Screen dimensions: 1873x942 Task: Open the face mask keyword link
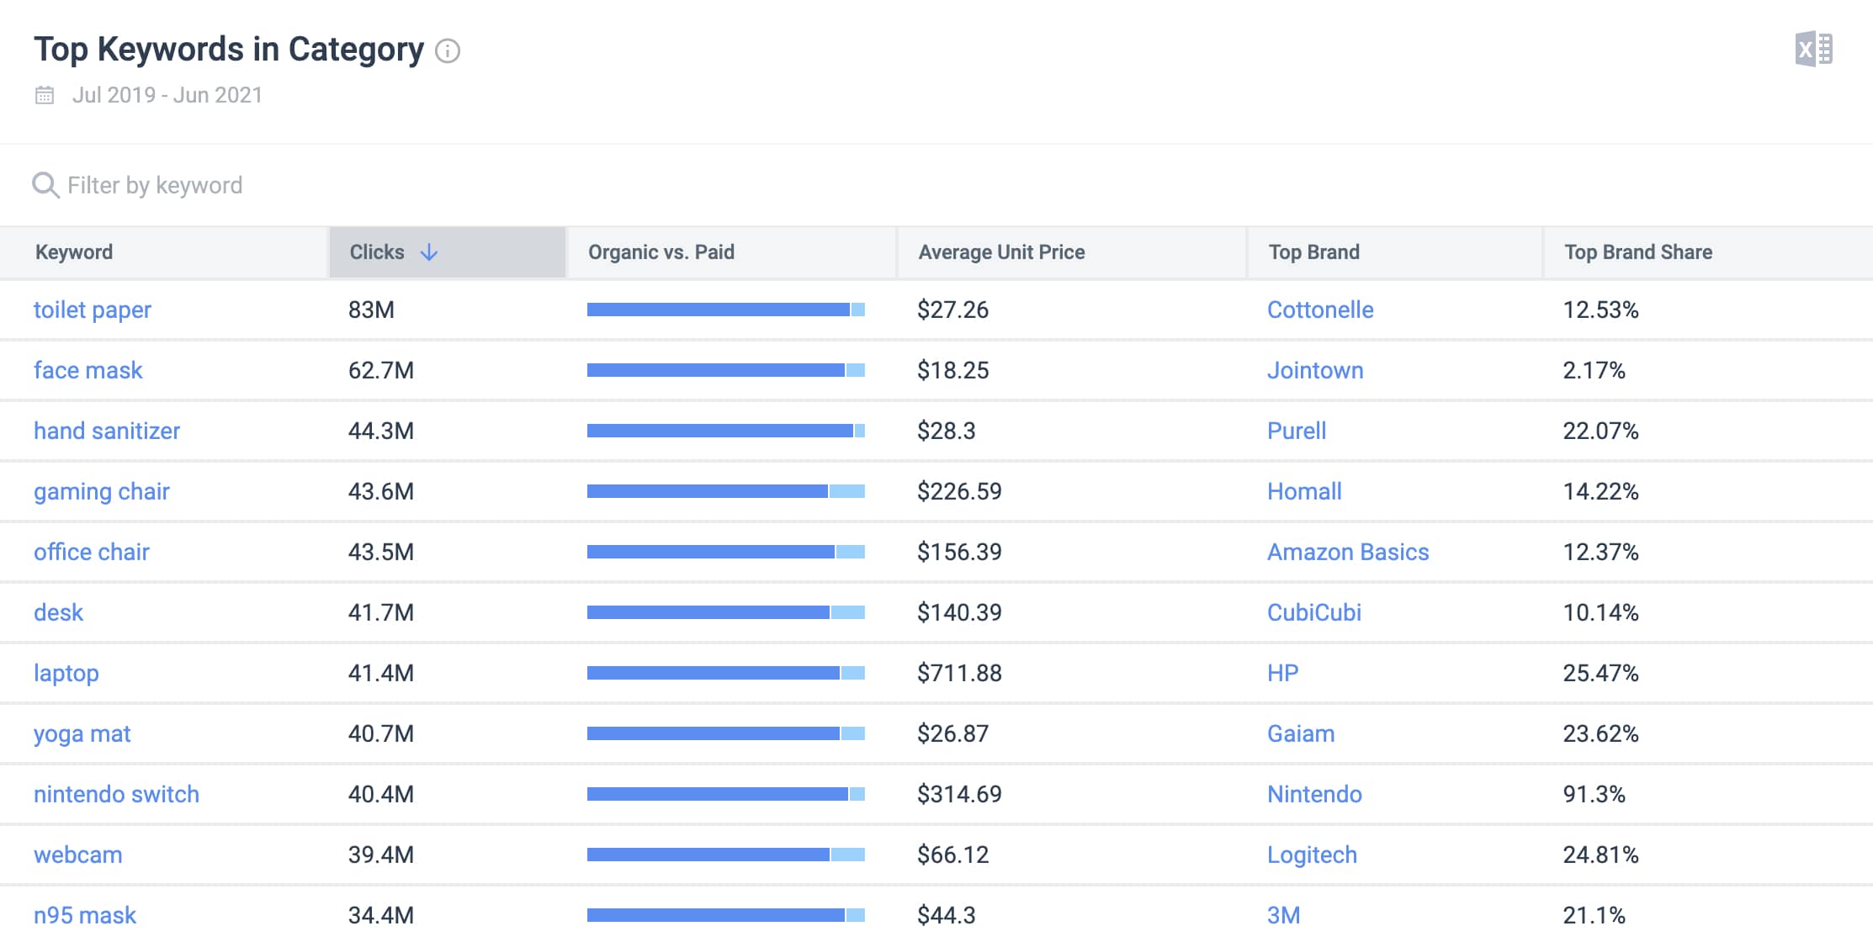[88, 370]
